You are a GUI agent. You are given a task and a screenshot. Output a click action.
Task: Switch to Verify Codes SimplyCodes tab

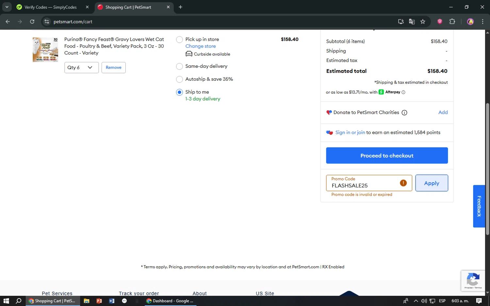click(x=50, y=7)
